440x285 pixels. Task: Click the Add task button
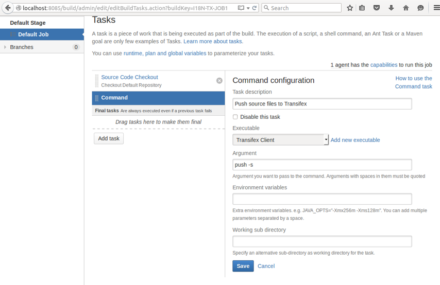(109, 138)
